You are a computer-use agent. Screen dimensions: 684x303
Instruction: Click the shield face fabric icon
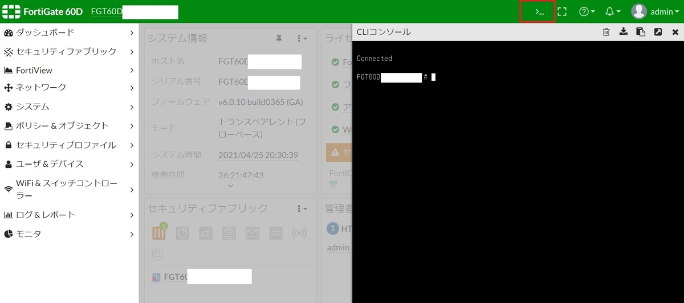pos(158,253)
